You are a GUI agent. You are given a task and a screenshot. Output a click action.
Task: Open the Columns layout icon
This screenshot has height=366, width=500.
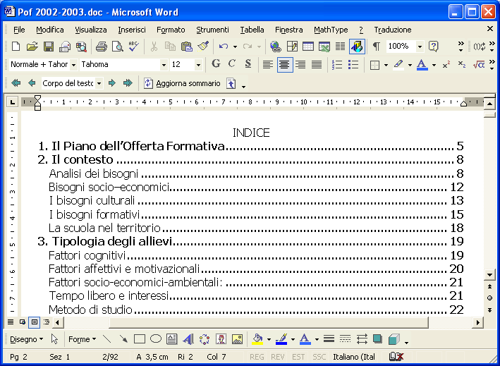coord(340,47)
